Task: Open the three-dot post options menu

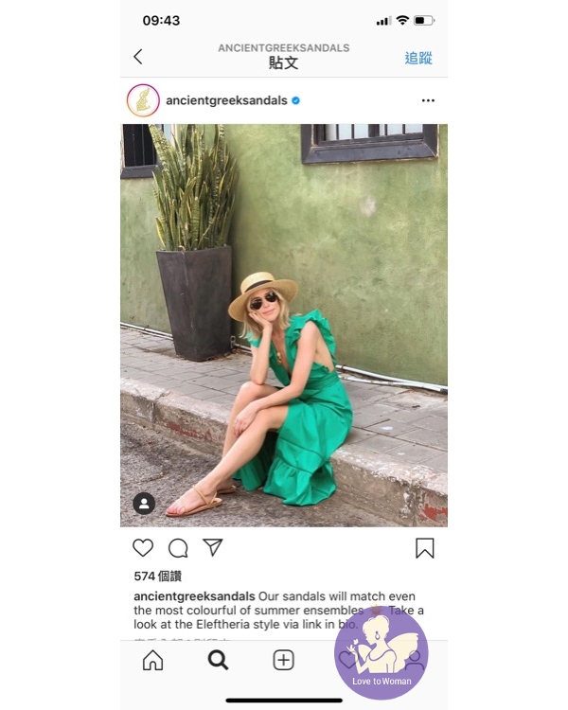Action: pos(428,100)
